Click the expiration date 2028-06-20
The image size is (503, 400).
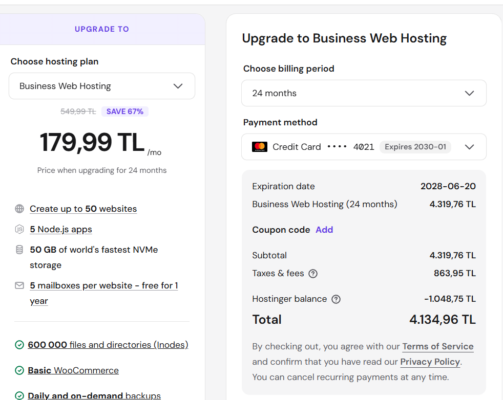448,186
